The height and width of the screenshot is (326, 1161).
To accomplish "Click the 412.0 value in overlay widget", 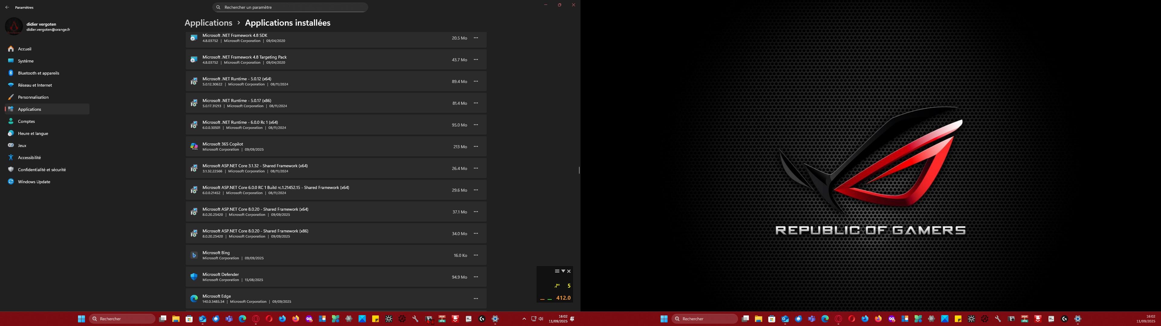I will (563, 298).
